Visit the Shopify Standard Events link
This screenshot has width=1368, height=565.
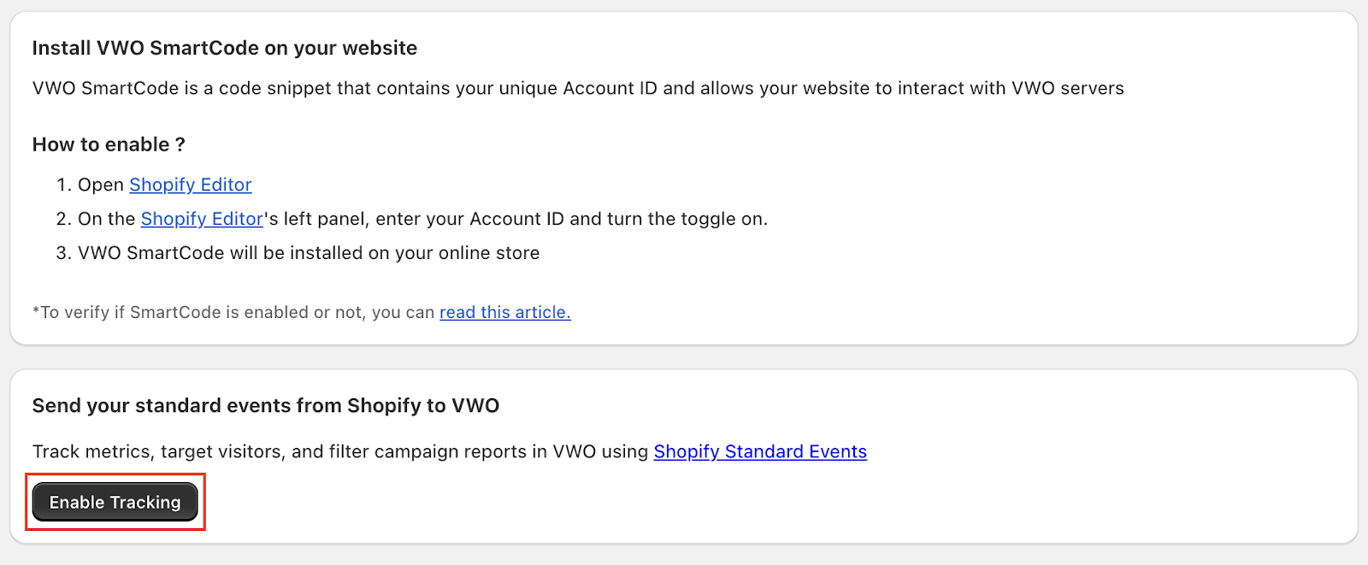tap(760, 451)
